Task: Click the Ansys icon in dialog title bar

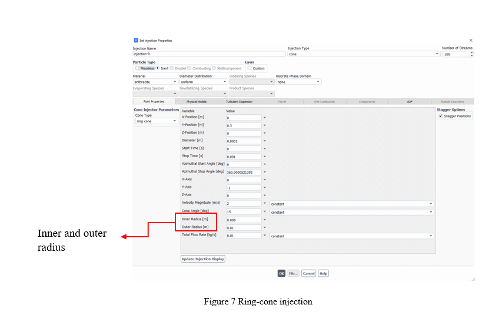Action: pyautogui.click(x=136, y=40)
